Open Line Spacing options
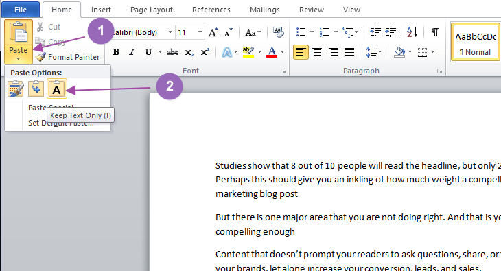This screenshot has width=501, height=271. click(373, 52)
